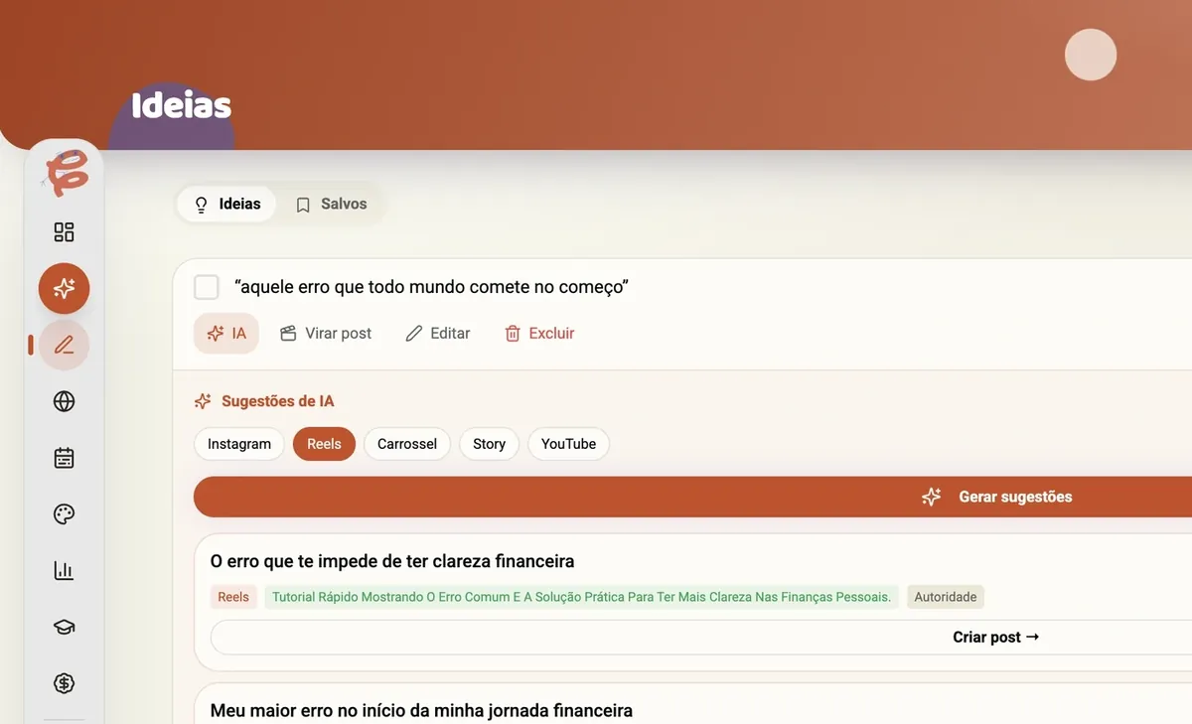Open the bar chart analytics icon
The image size is (1192, 724).
click(x=64, y=571)
